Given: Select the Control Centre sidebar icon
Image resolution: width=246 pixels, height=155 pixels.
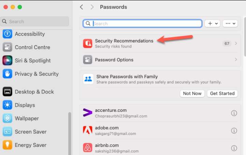Looking at the screenshot, I should pos(8,47).
